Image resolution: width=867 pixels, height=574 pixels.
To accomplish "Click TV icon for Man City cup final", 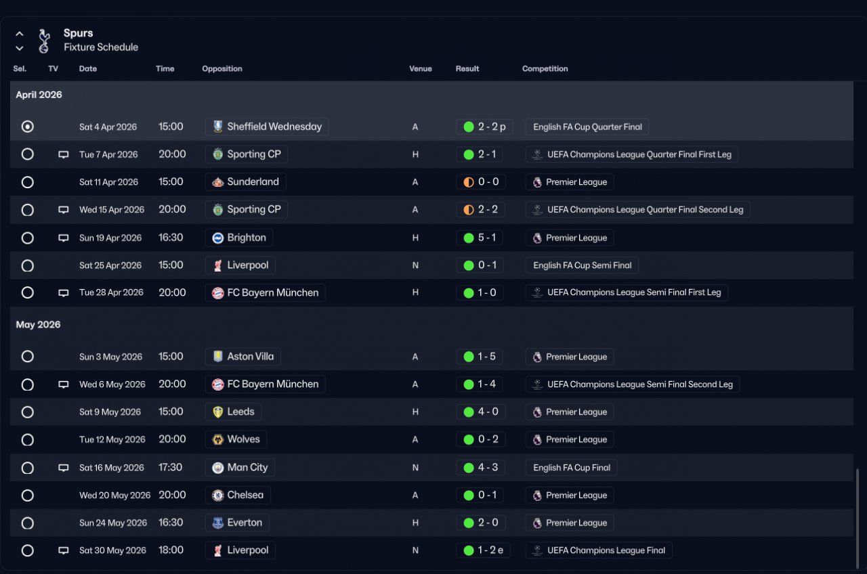I will (64, 468).
